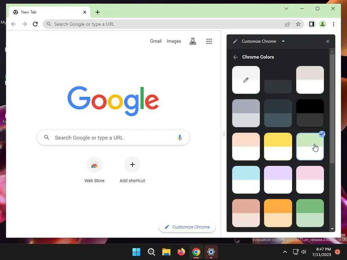Viewport: 347px width, 260px height.
Task: Click the Customize Chrome button at bottom
Action: click(x=187, y=227)
